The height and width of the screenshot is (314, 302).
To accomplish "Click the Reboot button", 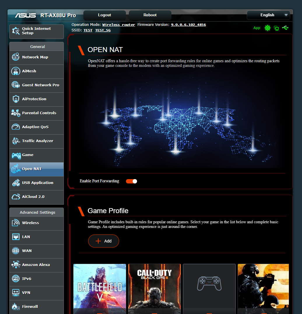I will click(x=150, y=15).
